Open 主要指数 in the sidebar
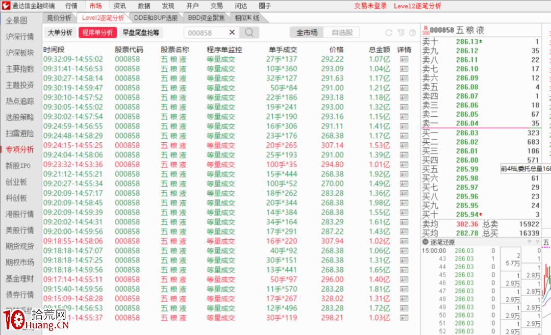Image resolution: width=551 pixels, height=335 pixels. (x=20, y=69)
